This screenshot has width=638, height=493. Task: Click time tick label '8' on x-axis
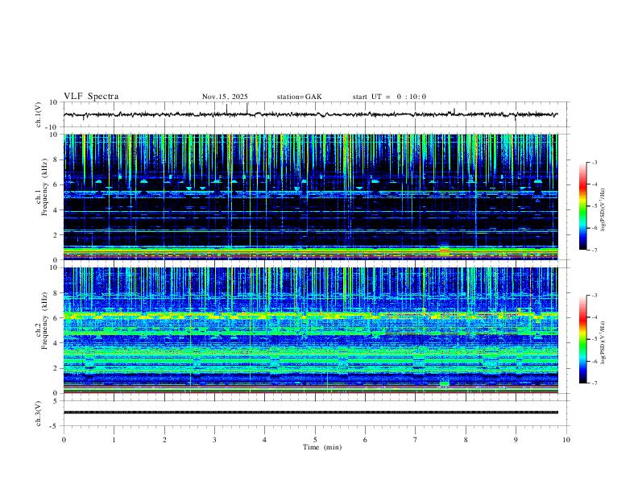coord(466,440)
